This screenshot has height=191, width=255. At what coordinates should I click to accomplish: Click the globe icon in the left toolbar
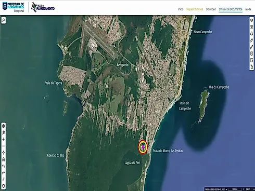tap(4, 126)
